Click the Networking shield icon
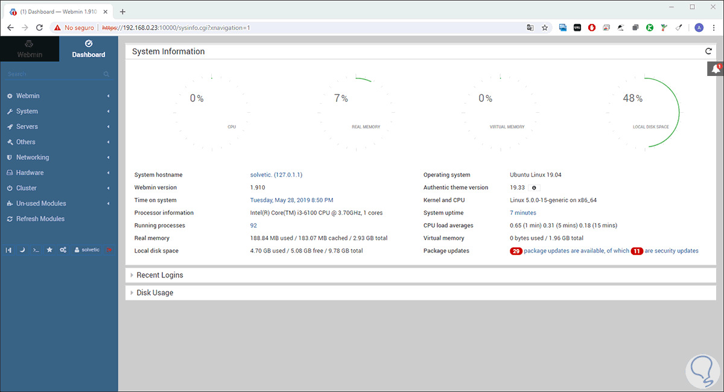This screenshot has height=392, width=724. [10, 157]
